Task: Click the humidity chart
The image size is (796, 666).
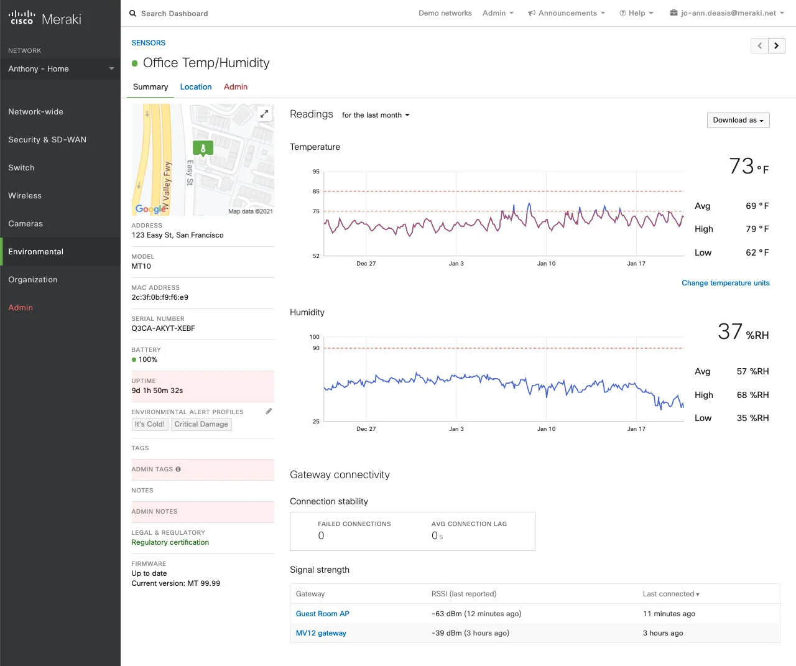Action: click(504, 380)
